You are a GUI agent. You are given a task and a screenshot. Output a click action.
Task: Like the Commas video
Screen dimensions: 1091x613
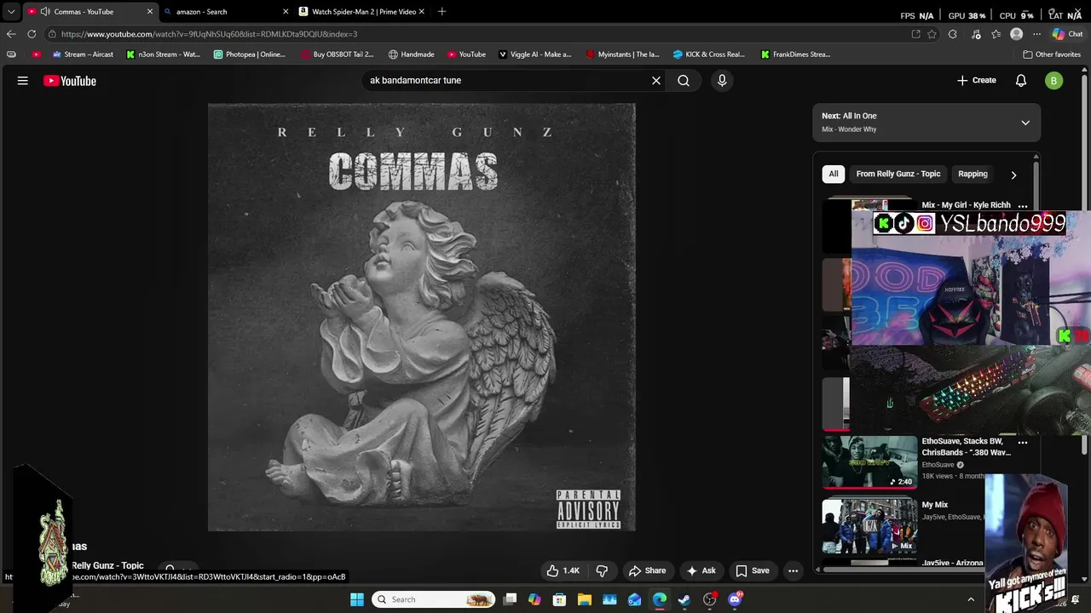[x=563, y=570]
